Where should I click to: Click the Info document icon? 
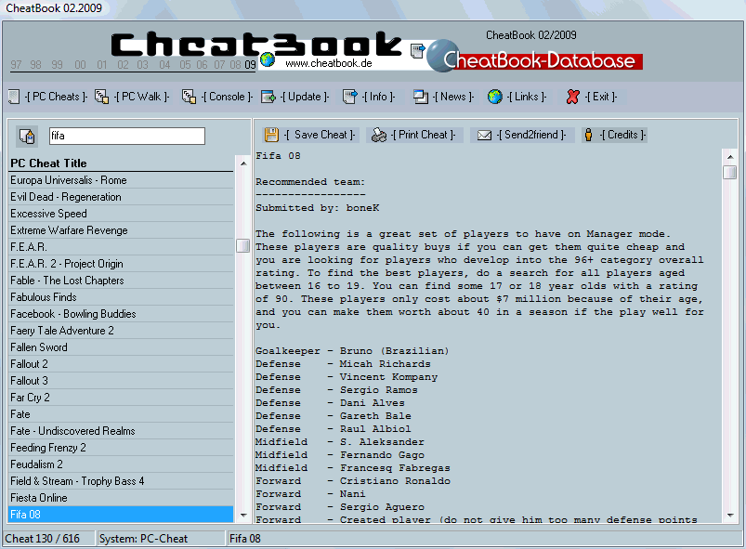349,97
